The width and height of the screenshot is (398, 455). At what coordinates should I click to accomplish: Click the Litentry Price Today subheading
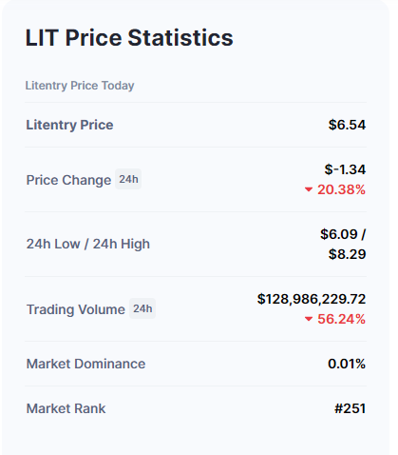pyautogui.click(x=80, y=86)
